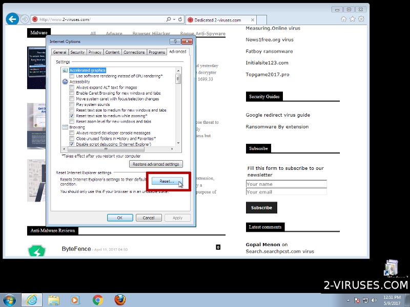Uncheck Reset text size while zooming
The image size is (410, 307).
click(72, 116)
